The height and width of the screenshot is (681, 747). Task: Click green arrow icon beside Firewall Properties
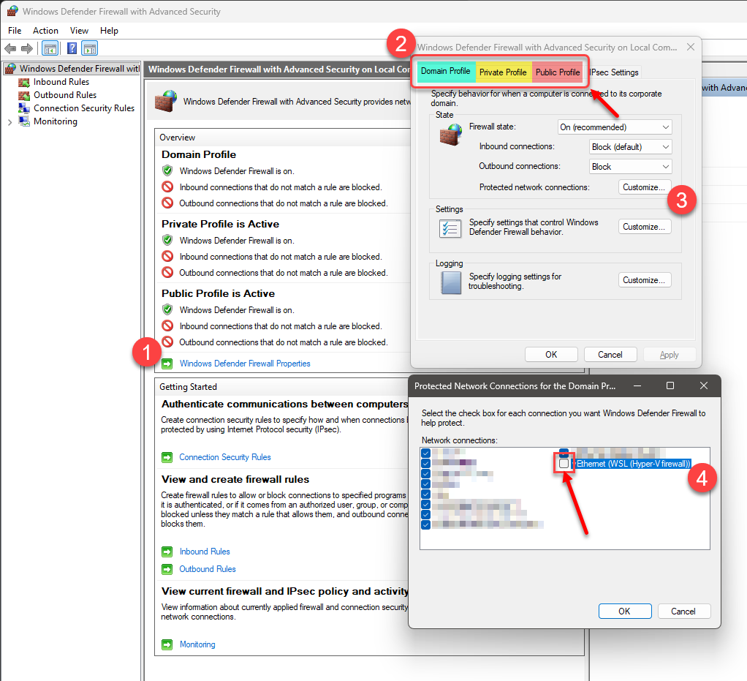coord(167,364)
